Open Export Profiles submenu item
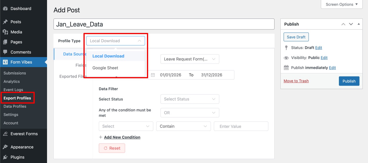This screenshot has width=368, height=163. pyautogui.click(x=17, y=98)
